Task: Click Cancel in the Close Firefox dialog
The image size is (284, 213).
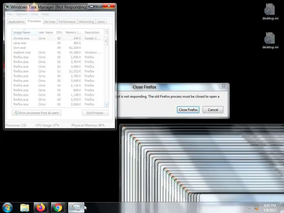Action: coord(213,110)
